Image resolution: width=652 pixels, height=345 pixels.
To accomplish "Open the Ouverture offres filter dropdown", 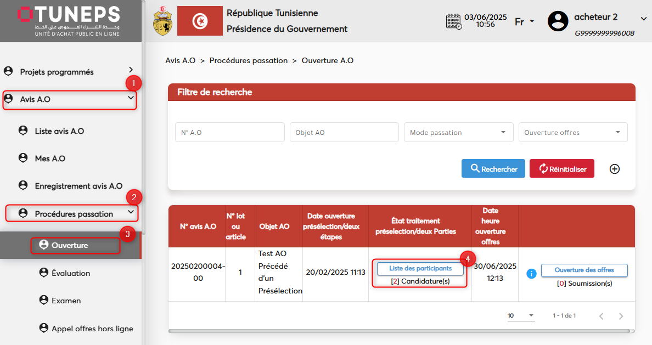I will pyautogui.click(x=573, y=132).
